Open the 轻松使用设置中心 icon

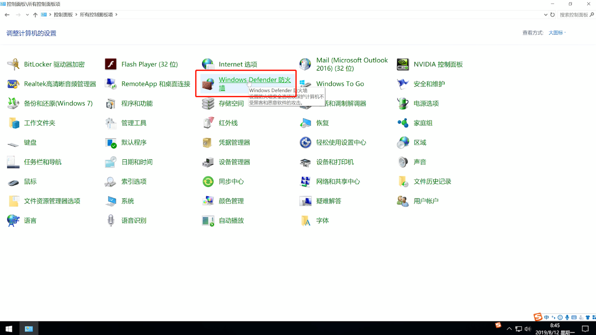[x=305, y=143]
